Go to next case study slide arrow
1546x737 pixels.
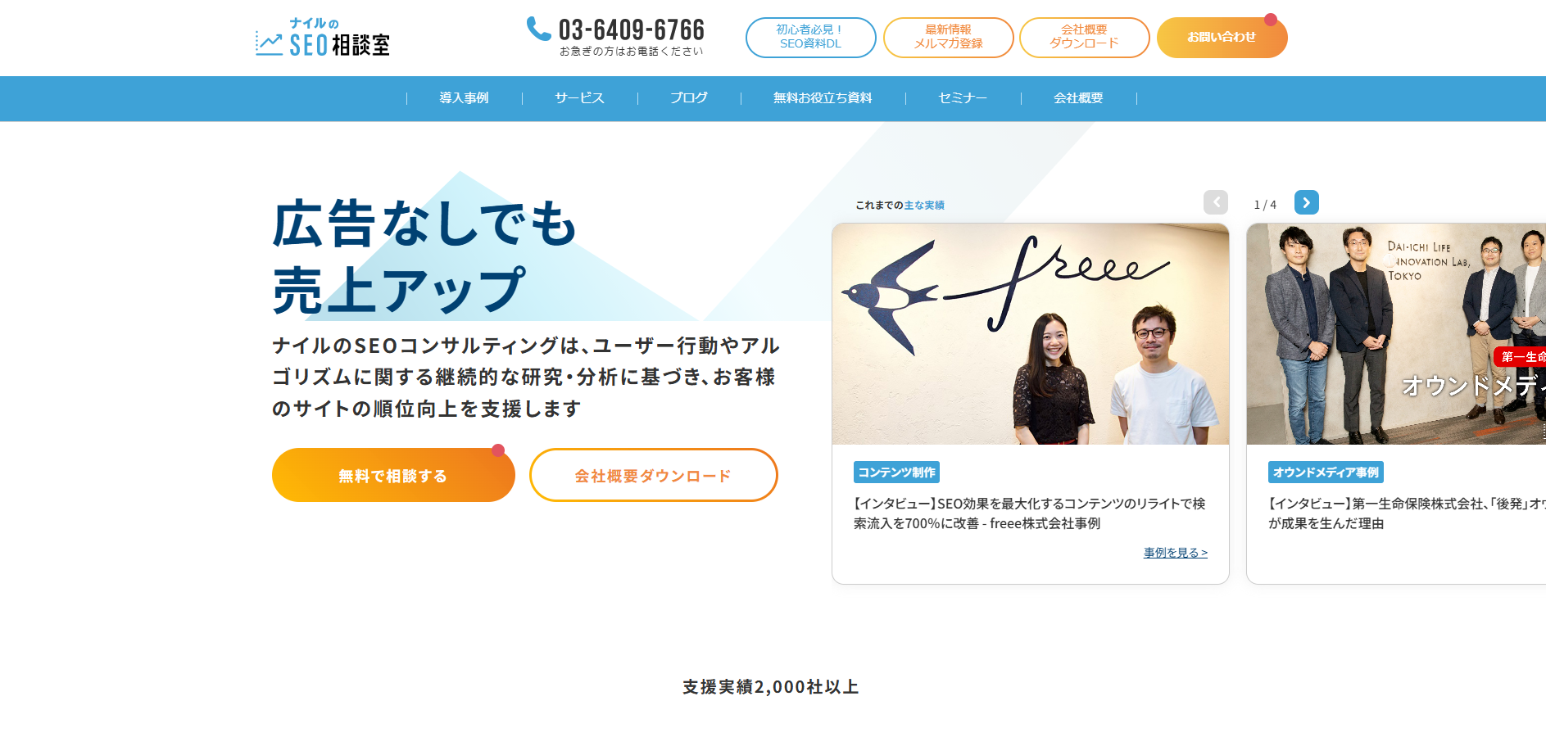pos(1306,202)
